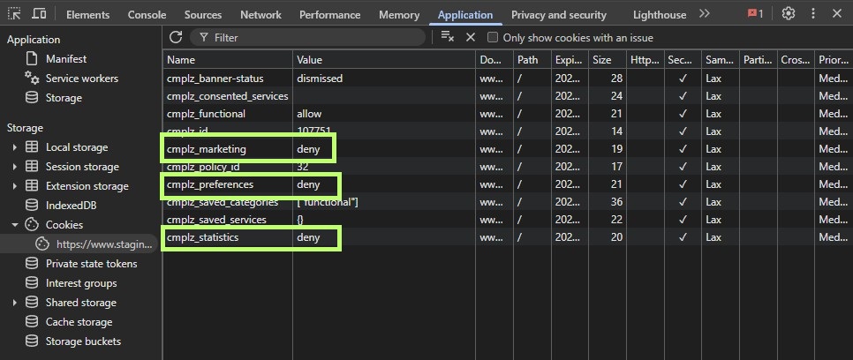
Task: Switch to the Console tab
Action: [x=147, y=15]
